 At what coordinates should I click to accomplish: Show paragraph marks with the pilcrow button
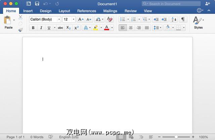click(x=183, y=19)
